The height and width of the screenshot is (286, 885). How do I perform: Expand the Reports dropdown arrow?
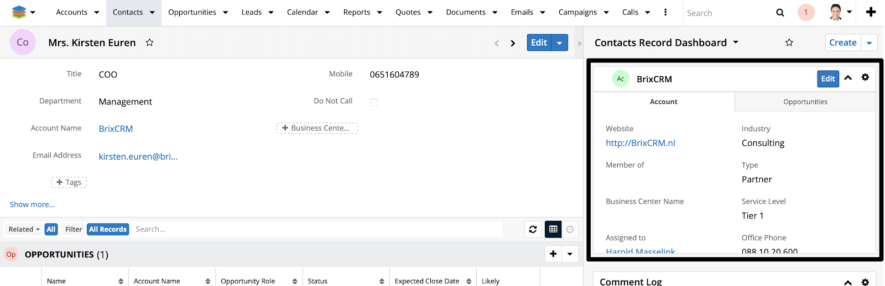point(379,13)
